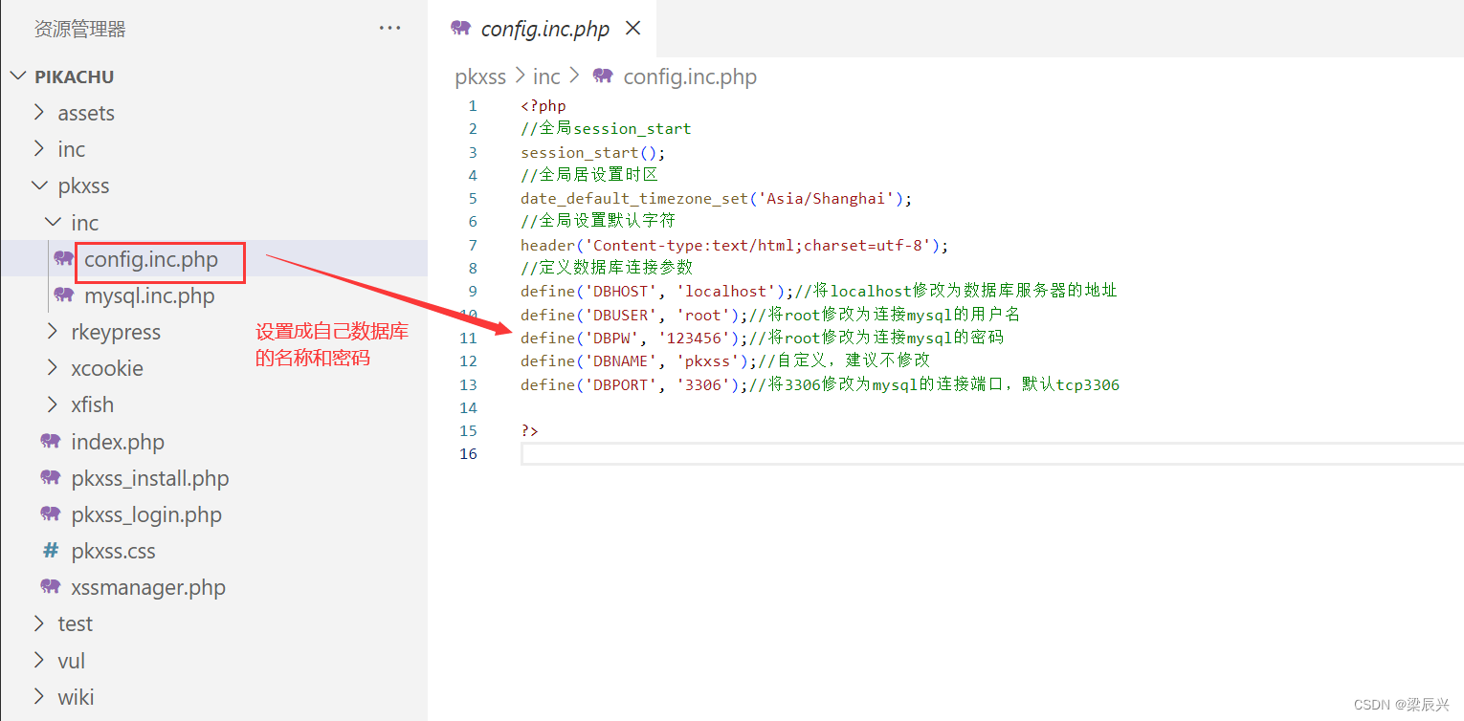1464x721 pixels.
Task: Click PHP icon beside config.inc.php in tree
Action: [x=64, y=259]
